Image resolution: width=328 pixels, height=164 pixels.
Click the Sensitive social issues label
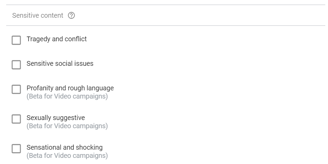click(x=60, y=63)
